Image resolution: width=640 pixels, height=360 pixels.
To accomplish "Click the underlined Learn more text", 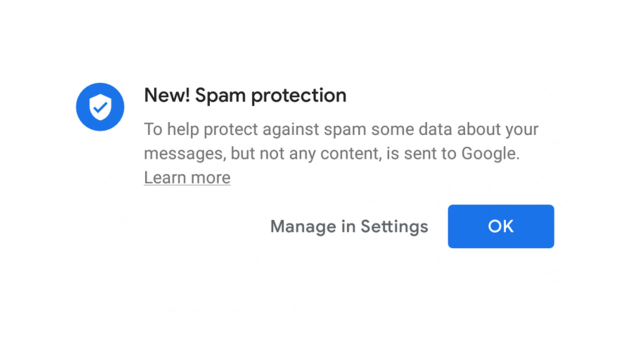I will [187, 177].
